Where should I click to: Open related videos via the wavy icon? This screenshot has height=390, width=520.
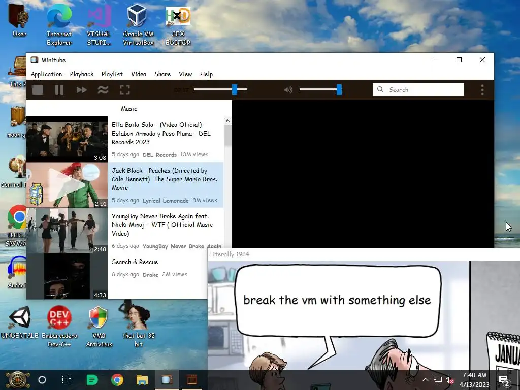[x=103, y=90]
